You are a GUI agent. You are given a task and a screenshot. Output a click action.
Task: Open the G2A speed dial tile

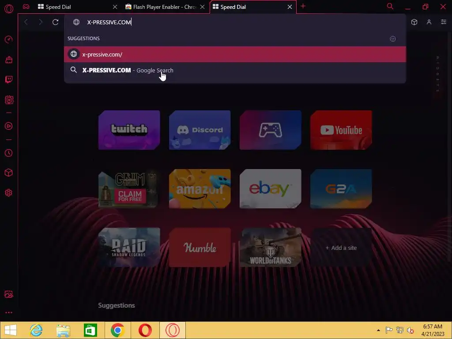click(341, 189)
